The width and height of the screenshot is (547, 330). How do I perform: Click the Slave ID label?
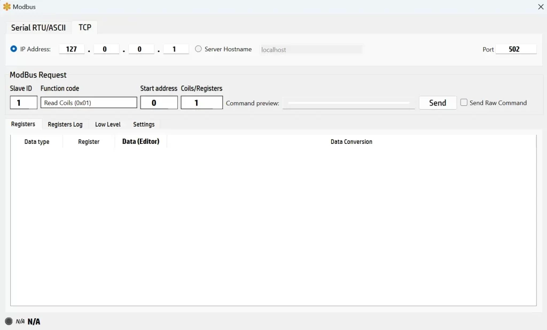21,88
